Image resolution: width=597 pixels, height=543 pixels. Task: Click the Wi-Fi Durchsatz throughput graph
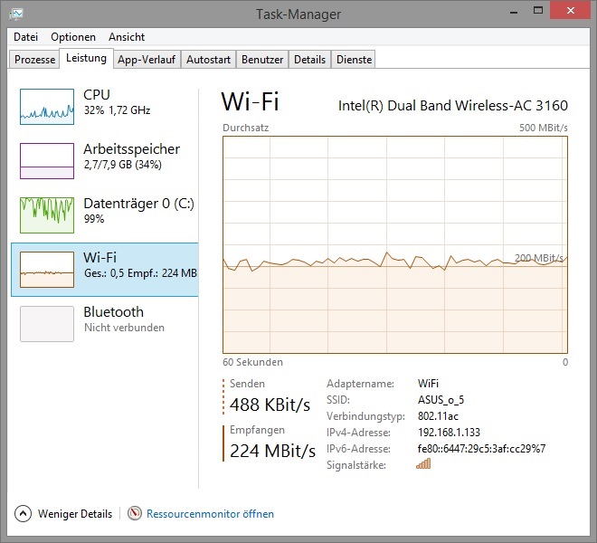tap(395, 244)
